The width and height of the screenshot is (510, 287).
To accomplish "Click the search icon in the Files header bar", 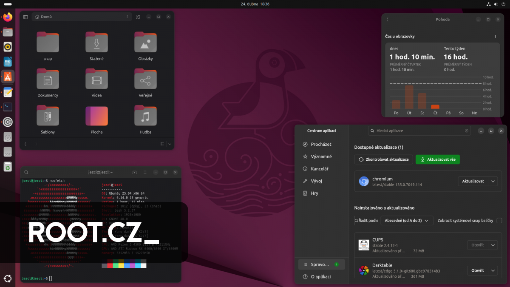I will point(138,17).
